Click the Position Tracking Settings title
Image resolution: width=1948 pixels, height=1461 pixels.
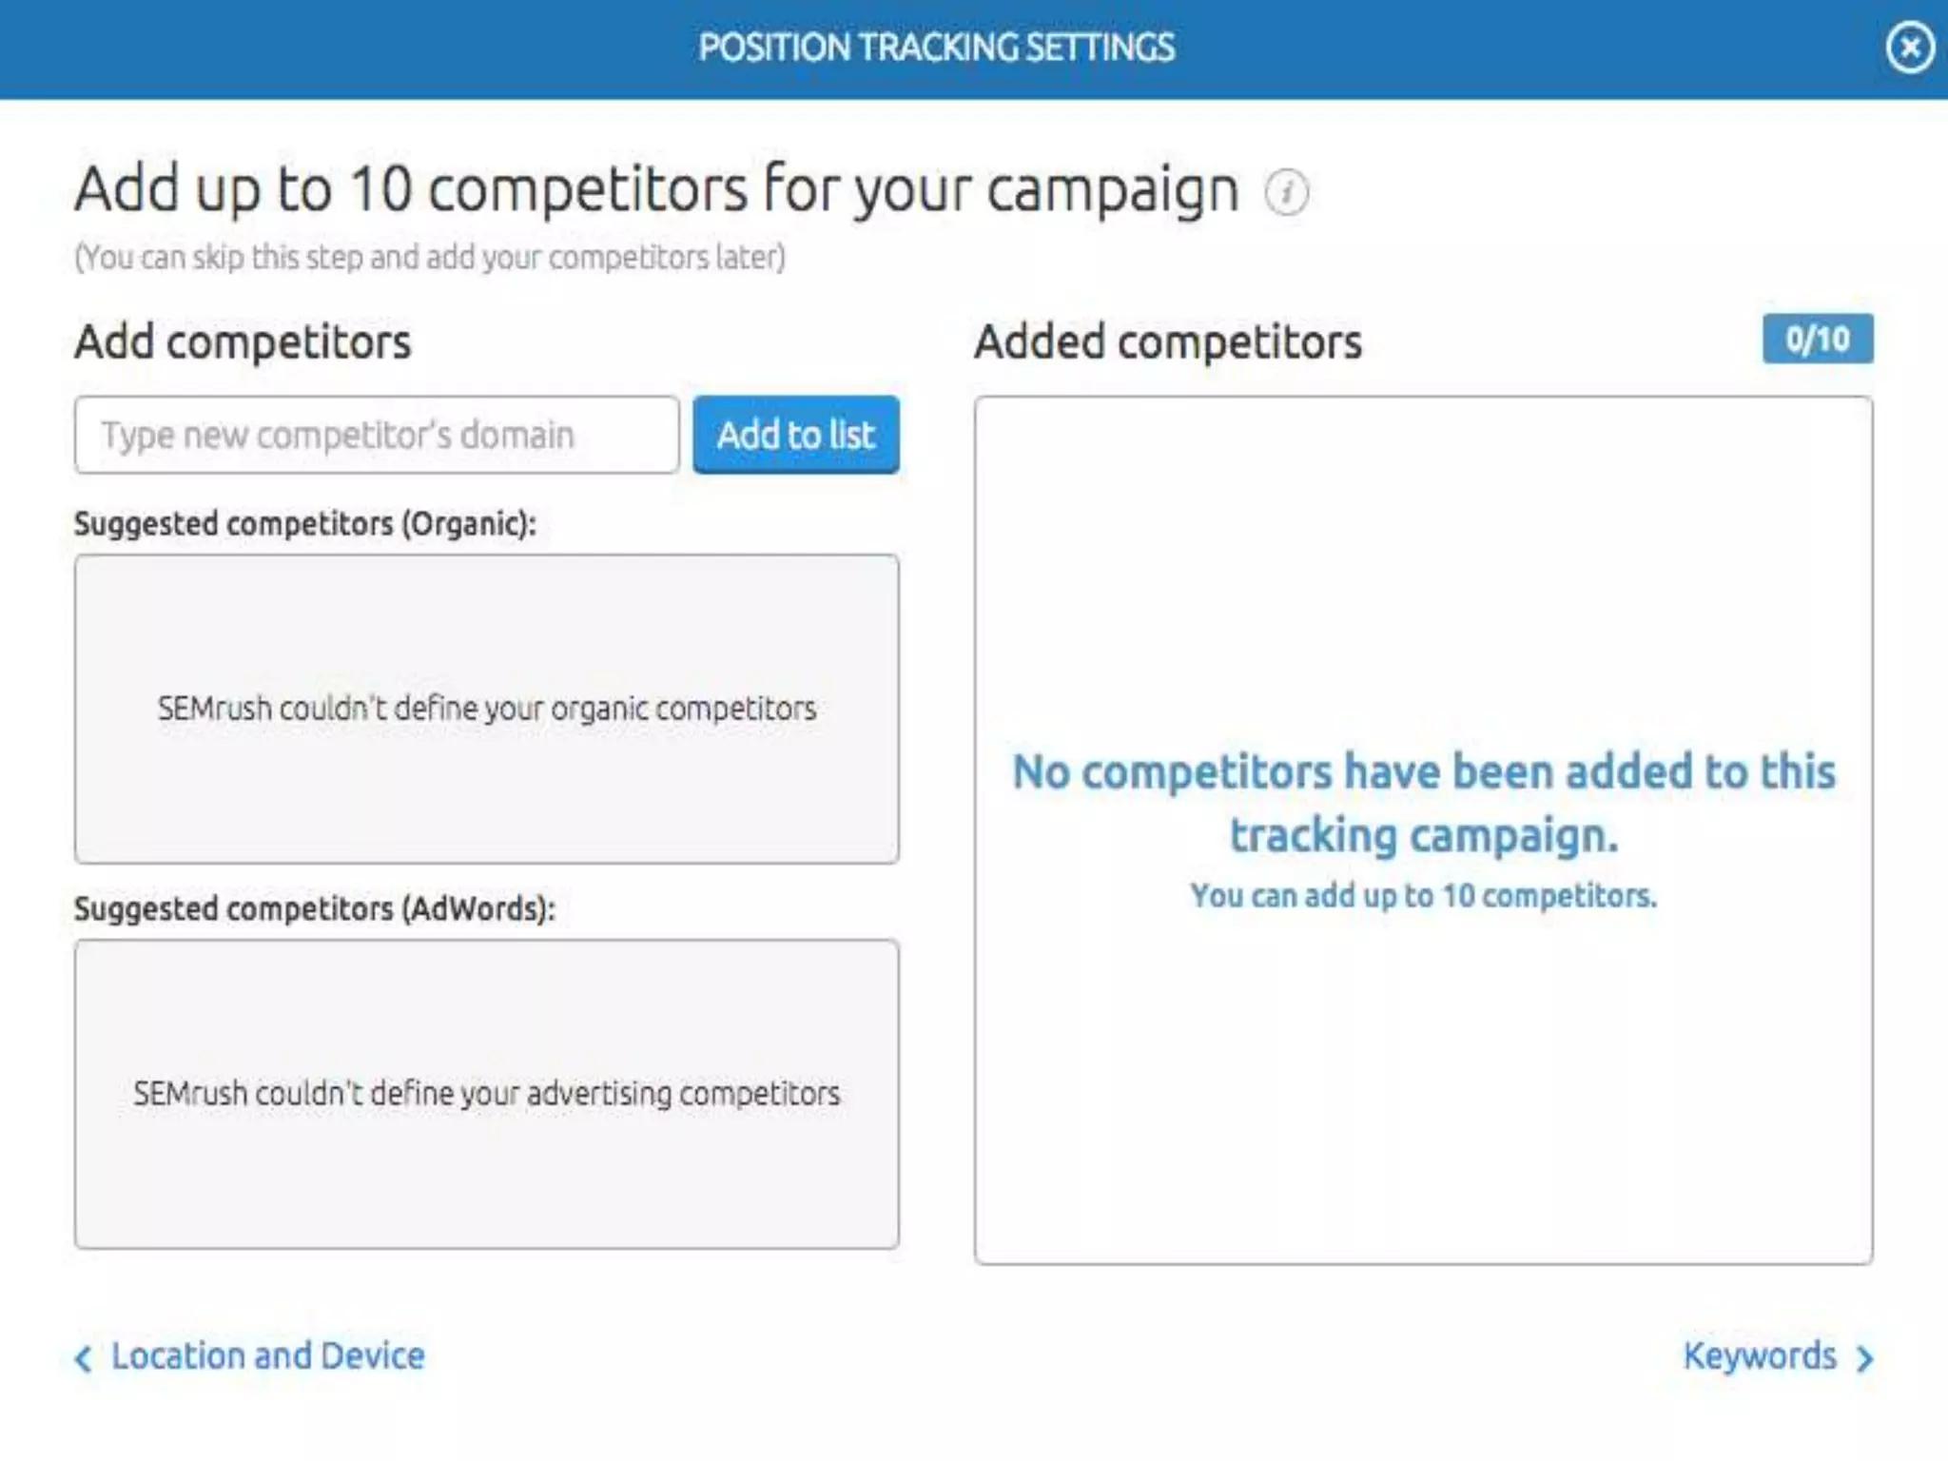[x=937, y=48]
